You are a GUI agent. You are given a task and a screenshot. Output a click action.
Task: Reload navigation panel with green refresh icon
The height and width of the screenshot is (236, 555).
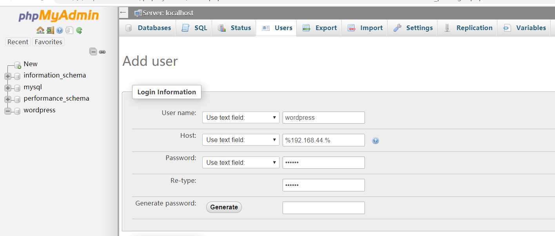pyautogui.click(x=79, y=30)
